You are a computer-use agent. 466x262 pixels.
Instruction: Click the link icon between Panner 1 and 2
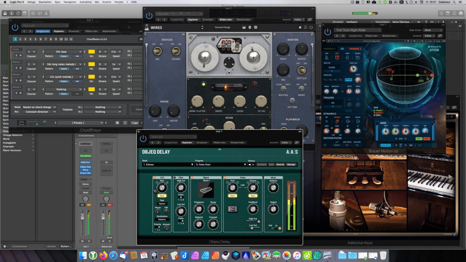click(x=342, y=49)
